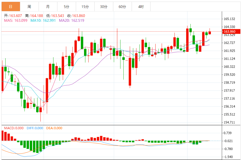Click the 0.739 MACD axis label
The height and width of the screenshot is (160, 242).
(x=228, y=133)
